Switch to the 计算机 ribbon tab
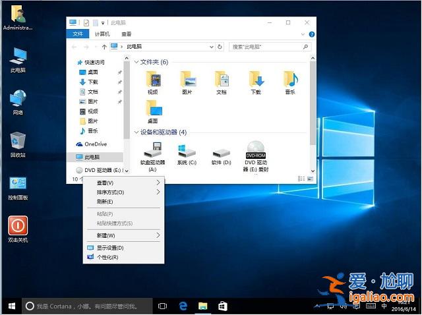The height and width of the screenshot is (315, 422). 102,34
